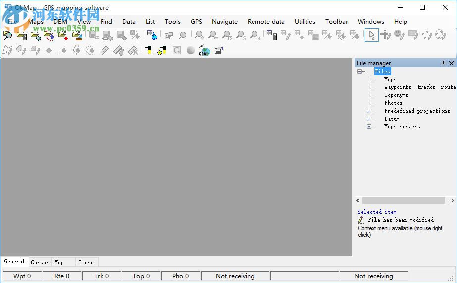Viewport: 457px width, 283px height.
Task: Switch to the Cursor tab
Action: [x=40, y=262]
